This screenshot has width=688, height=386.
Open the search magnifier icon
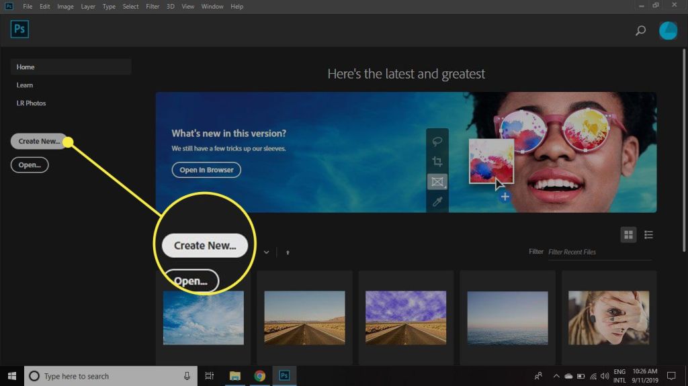pos(640,30)
